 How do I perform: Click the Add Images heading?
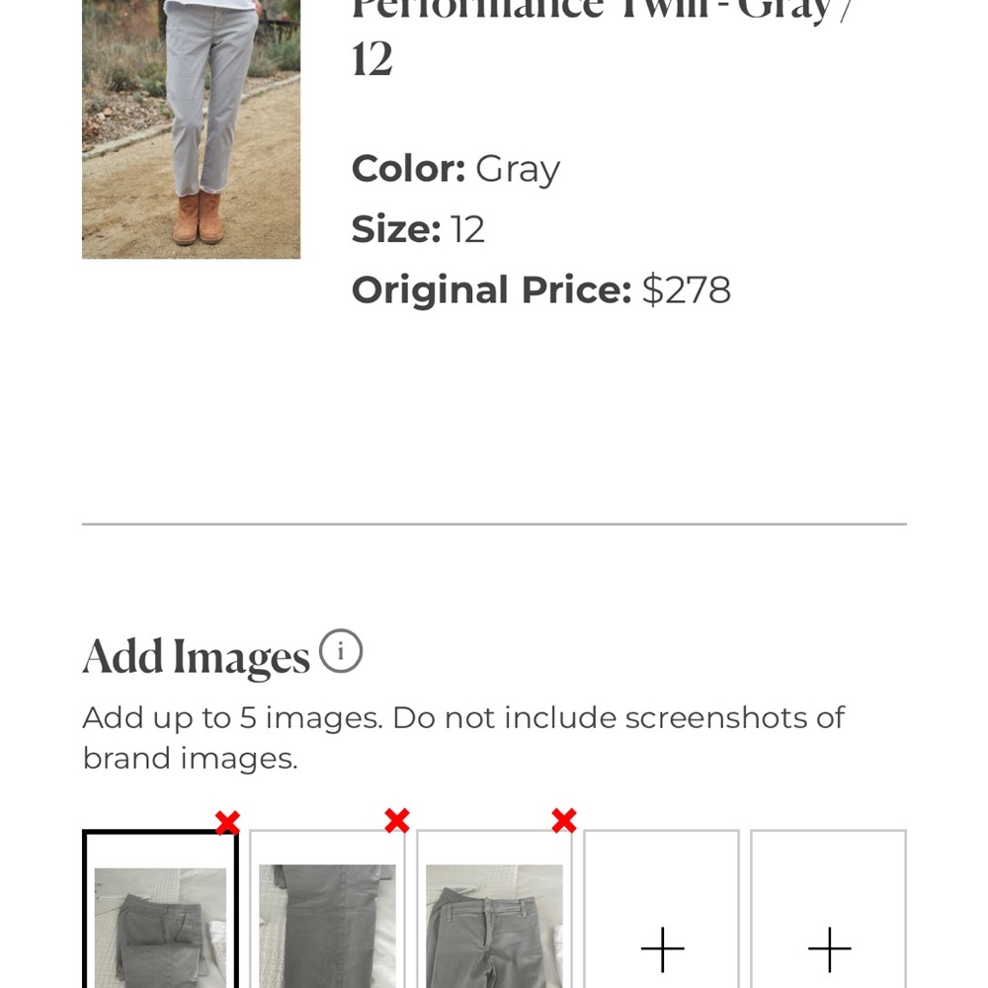[x=194, y=655]
